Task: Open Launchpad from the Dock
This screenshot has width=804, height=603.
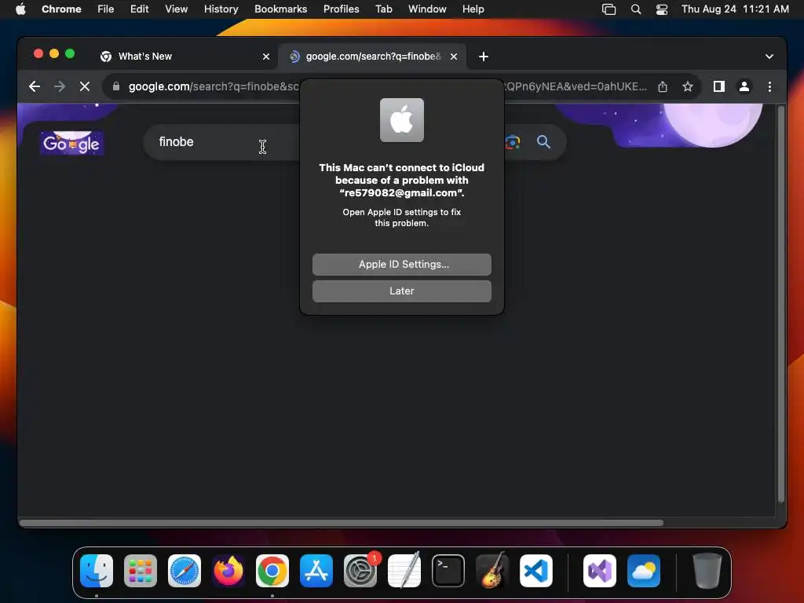Action: (141, 571)
